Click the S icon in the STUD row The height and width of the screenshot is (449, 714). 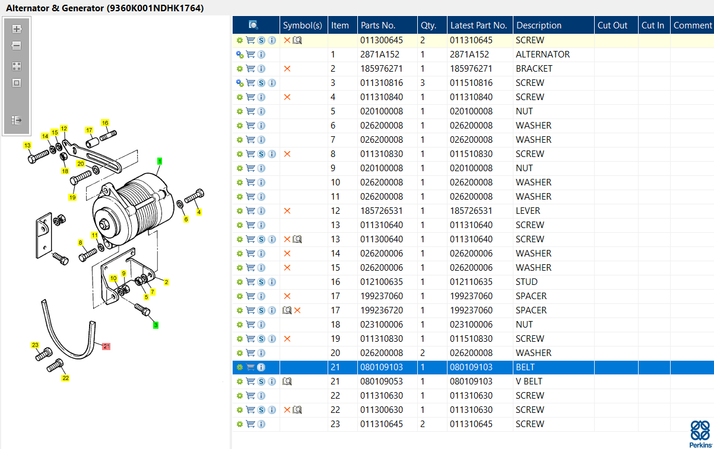[261, 282]
